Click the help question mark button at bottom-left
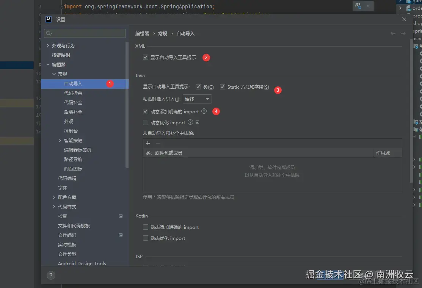This screenshot has height=288, width=422. pos(51,275)
